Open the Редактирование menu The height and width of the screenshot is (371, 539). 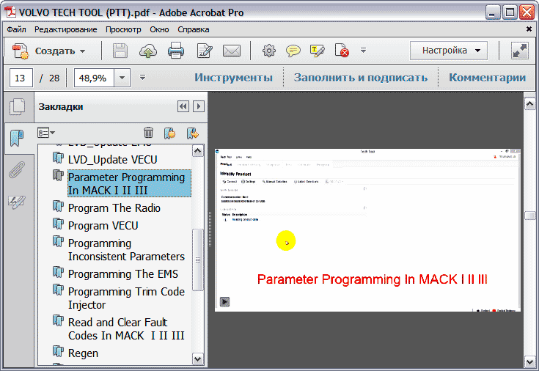[65, 29]
